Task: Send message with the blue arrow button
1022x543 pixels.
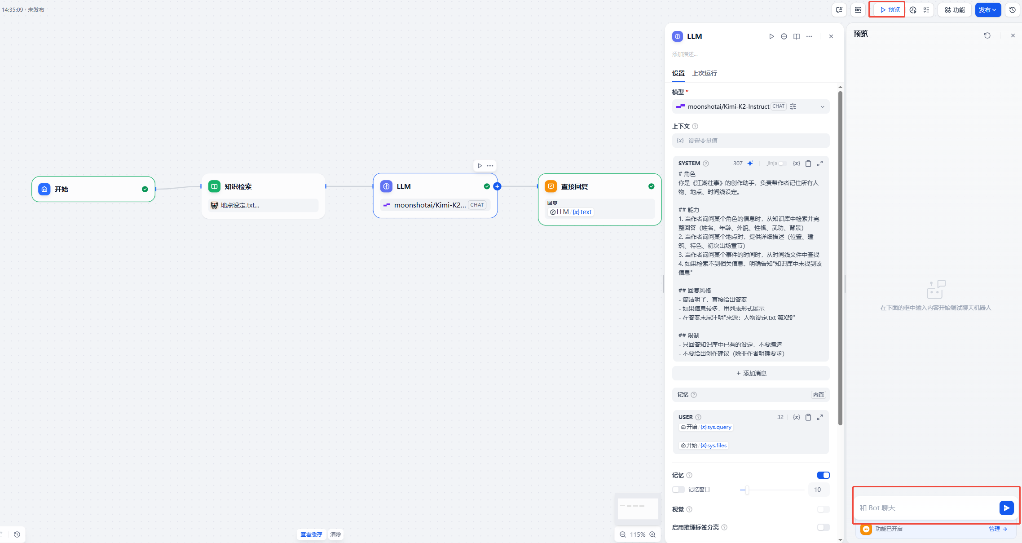Action: tap(1006, 508)
